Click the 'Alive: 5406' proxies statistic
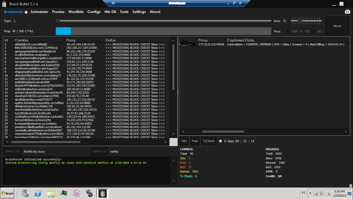This screenshot has height=199, width=353. pyautogui.click(x=274, y=158)
